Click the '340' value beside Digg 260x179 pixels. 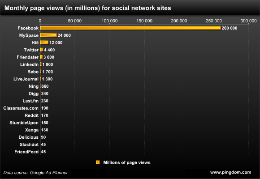pyautogui.click(x=45, y=94)
